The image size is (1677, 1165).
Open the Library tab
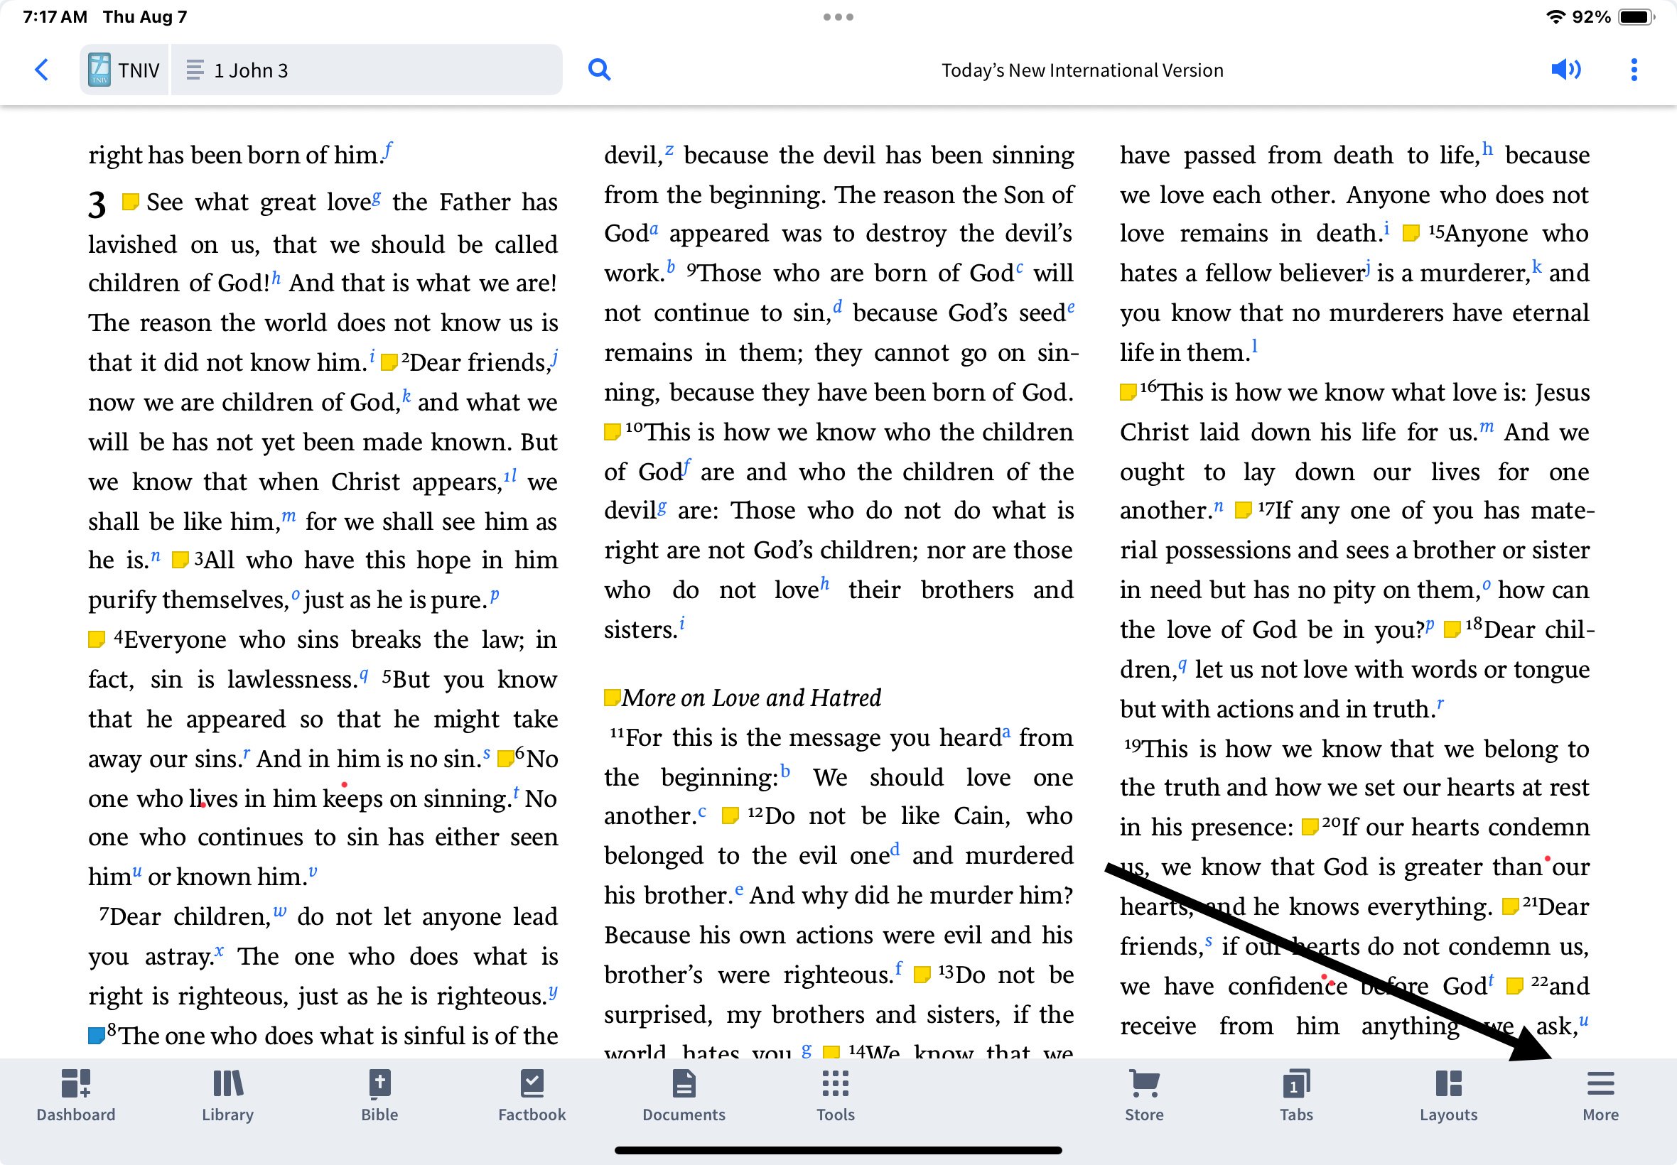[228, 1095]
